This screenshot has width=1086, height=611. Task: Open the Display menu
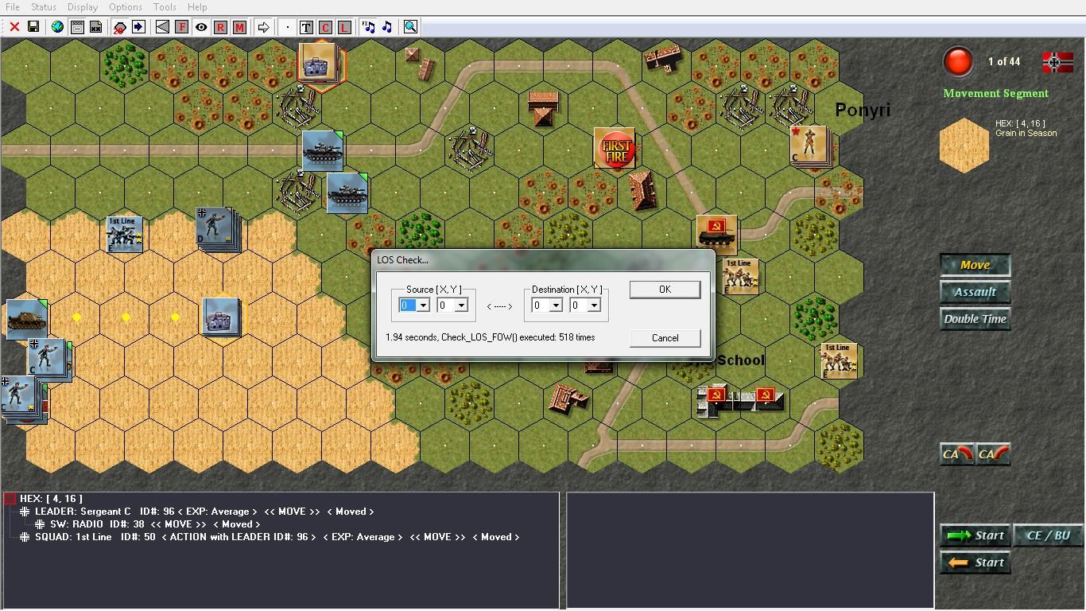click(x=83, y=7)
